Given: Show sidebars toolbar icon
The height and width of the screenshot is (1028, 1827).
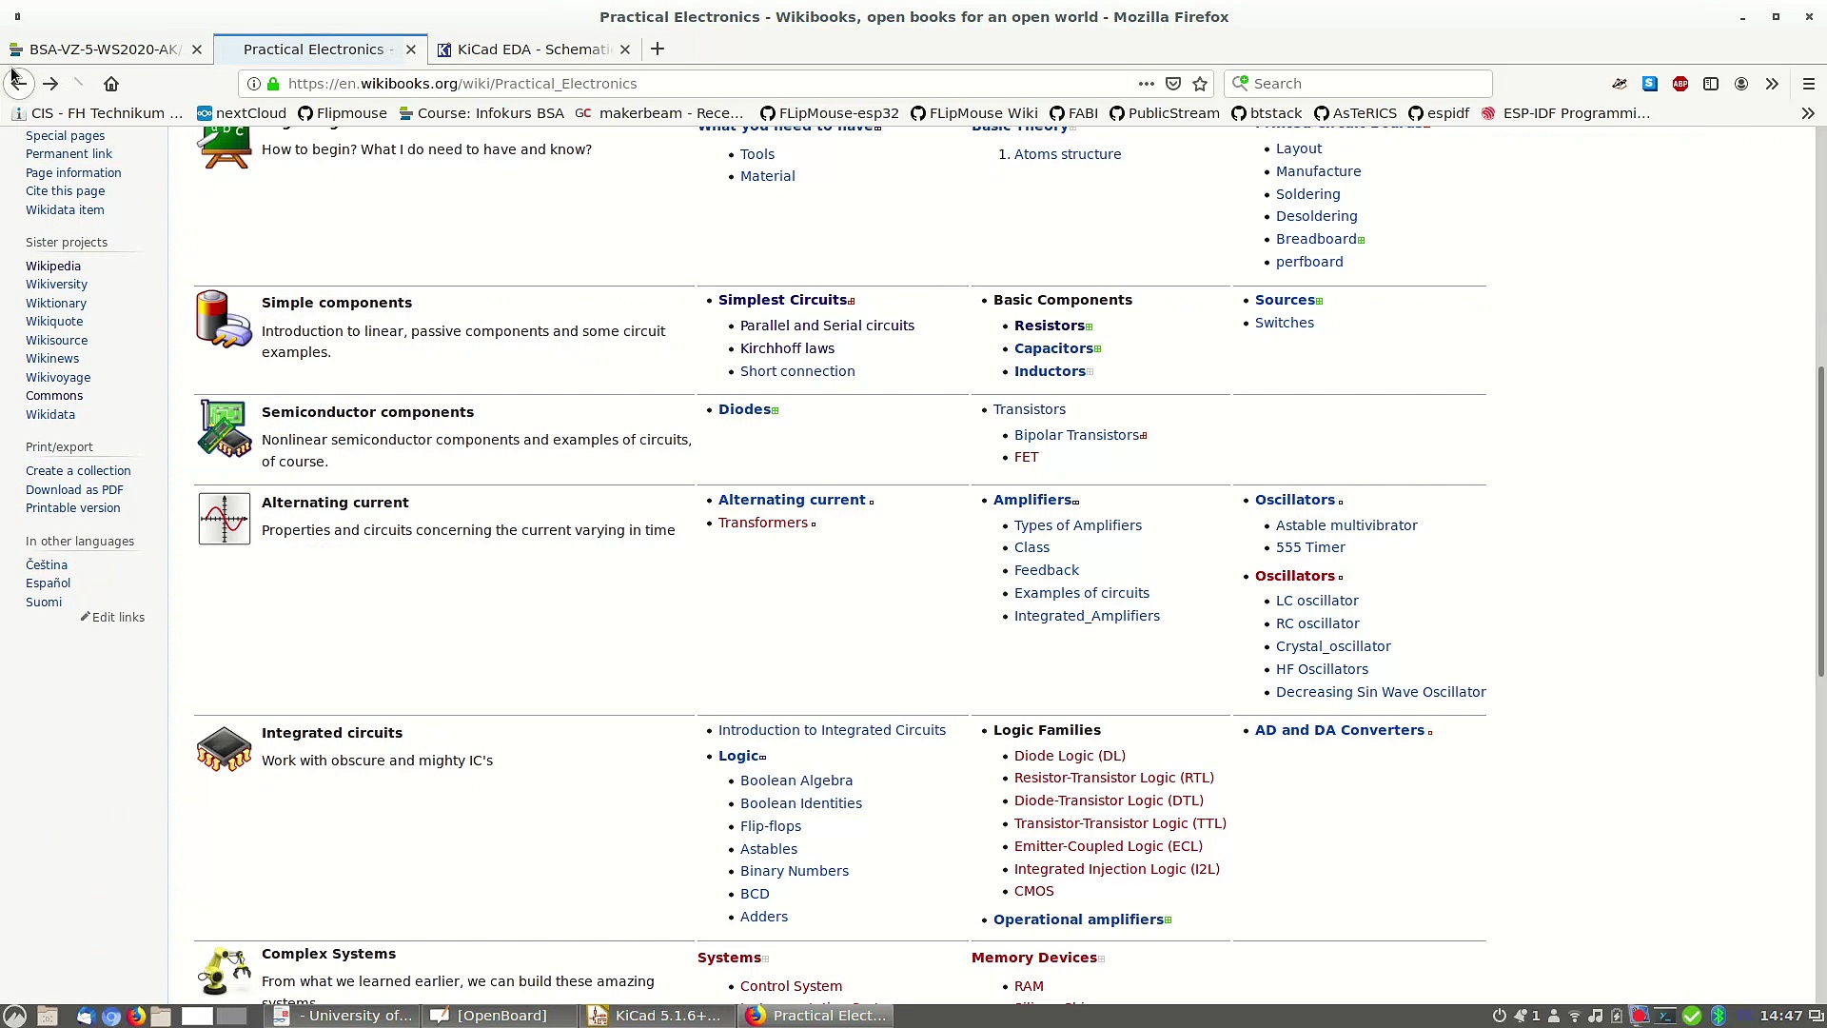Looking at the screenshot, I should [1711, 84].
